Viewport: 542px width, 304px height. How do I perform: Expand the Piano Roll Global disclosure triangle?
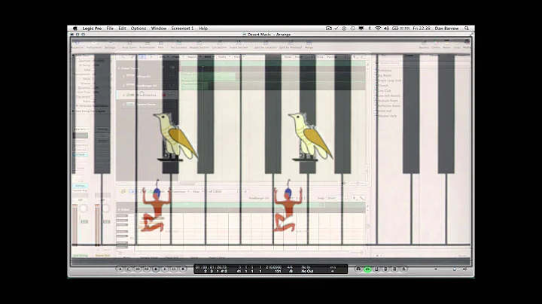pos(119,209)
